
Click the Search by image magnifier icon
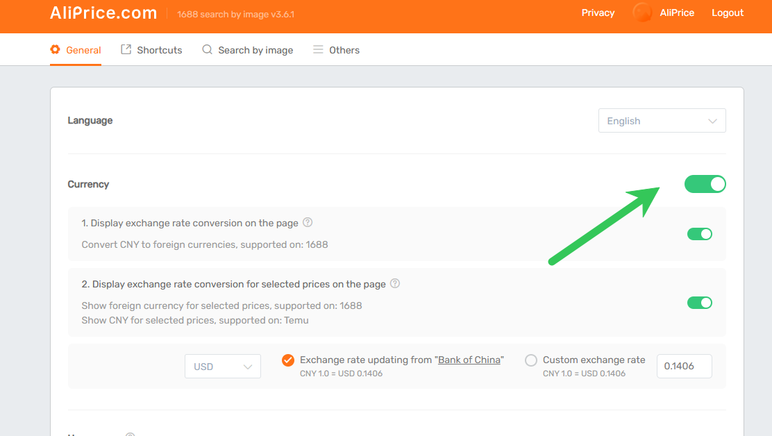[x=207, y=50]
